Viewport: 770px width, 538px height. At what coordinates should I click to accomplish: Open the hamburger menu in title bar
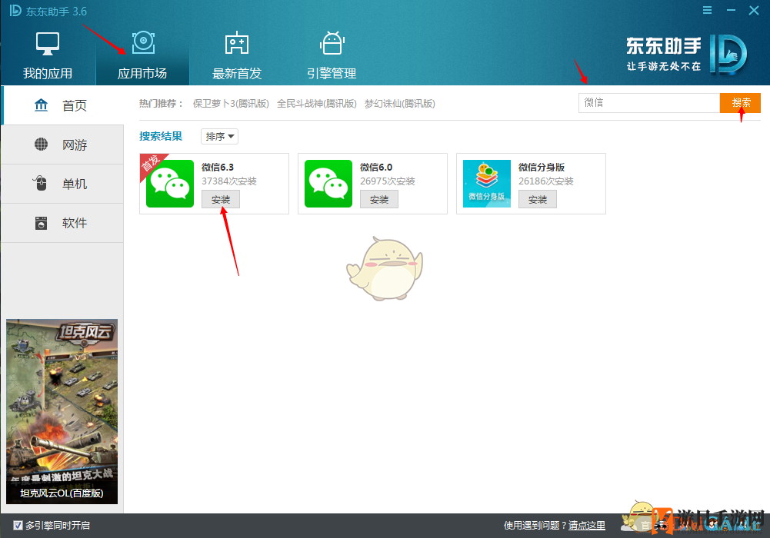(707, 10)
